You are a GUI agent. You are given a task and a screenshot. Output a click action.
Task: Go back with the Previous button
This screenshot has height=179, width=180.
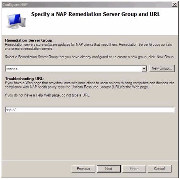click(x=83, y=169)
